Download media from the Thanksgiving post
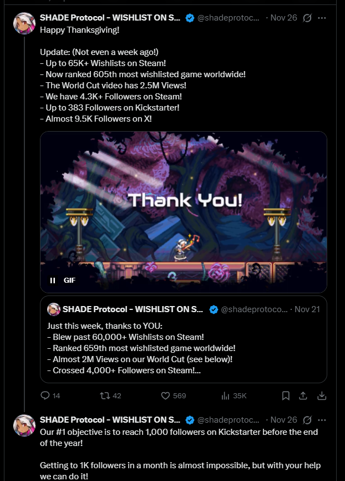This screenshot has width=345, height=481. pyautogui.click(x=322, y=395)
